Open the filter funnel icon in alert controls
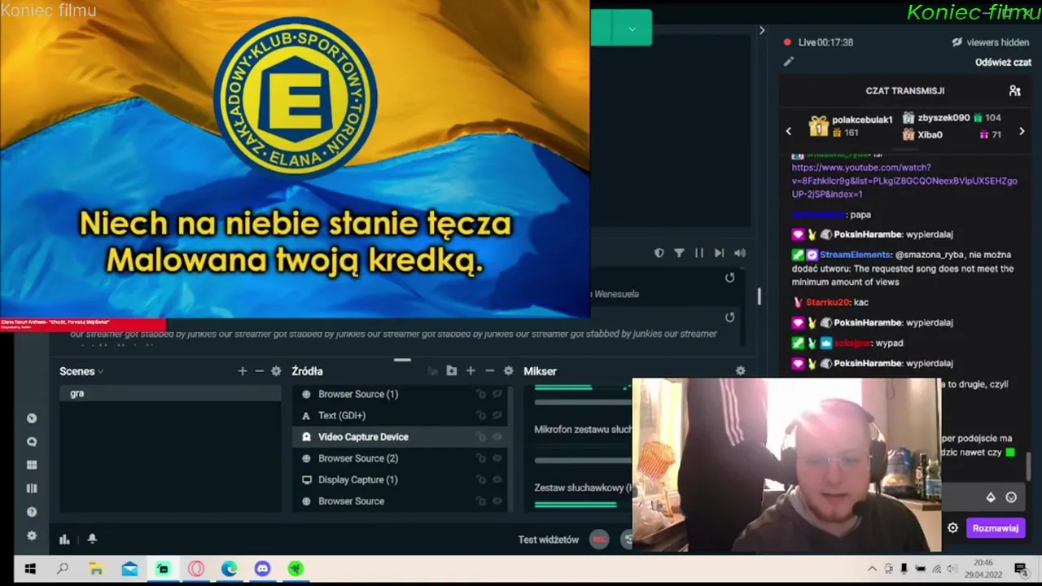 [x=679, y=253]
